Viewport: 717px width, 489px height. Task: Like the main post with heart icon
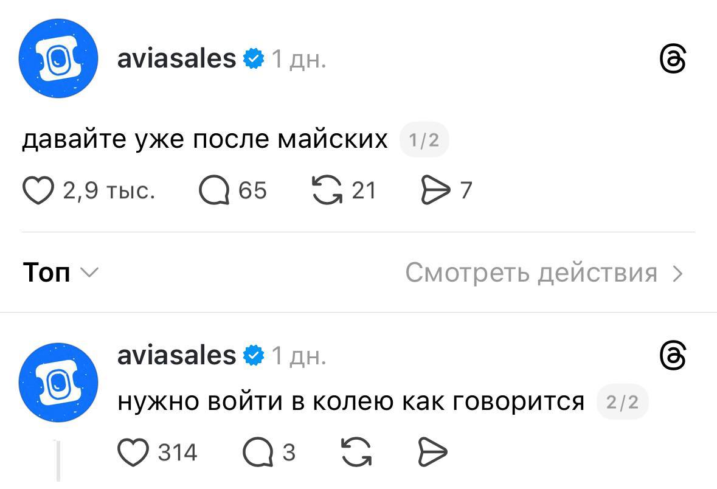[38, 190]
